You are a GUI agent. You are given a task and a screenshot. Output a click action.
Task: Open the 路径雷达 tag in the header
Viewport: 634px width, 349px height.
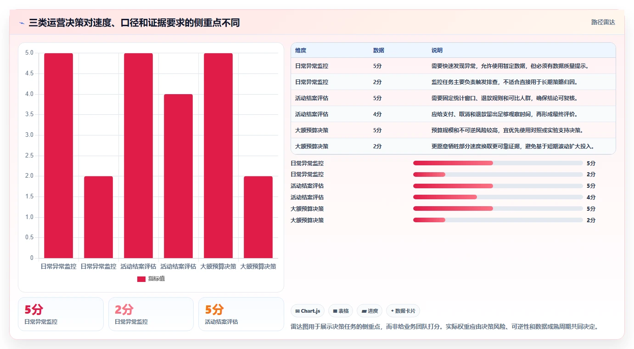[603, 22]
